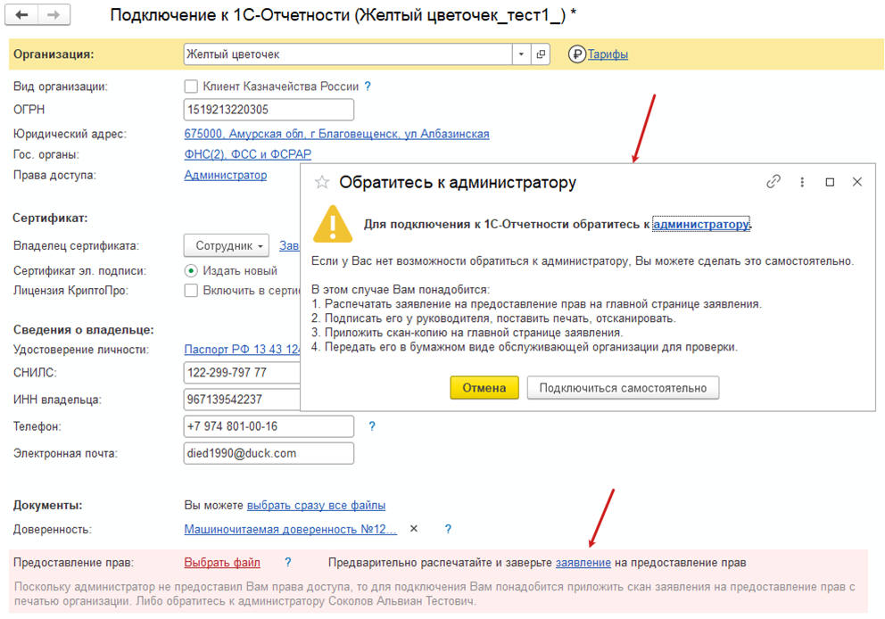
Task: Click the Организация field 'Желтый цветочек'
Action: (348, 54)
